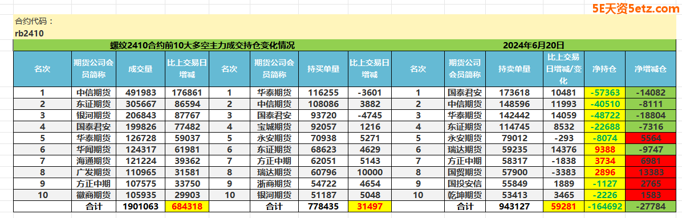Select the table title 螺纹2410合约前10大多空主力成交持仓变化情况
The height and width of the screenshot is (218, 682).
[x=202, y=45]
